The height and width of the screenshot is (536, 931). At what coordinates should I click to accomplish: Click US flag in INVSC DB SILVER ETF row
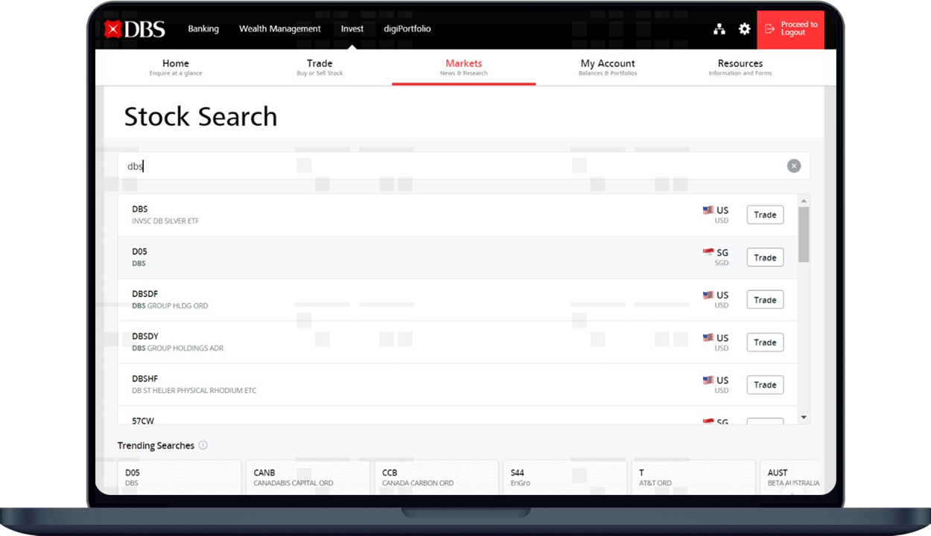pyautogui.click(x=708, y=210)
